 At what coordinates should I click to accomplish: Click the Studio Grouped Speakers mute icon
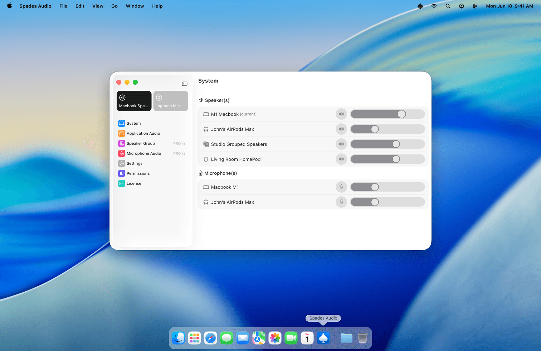tap(341, 144)
